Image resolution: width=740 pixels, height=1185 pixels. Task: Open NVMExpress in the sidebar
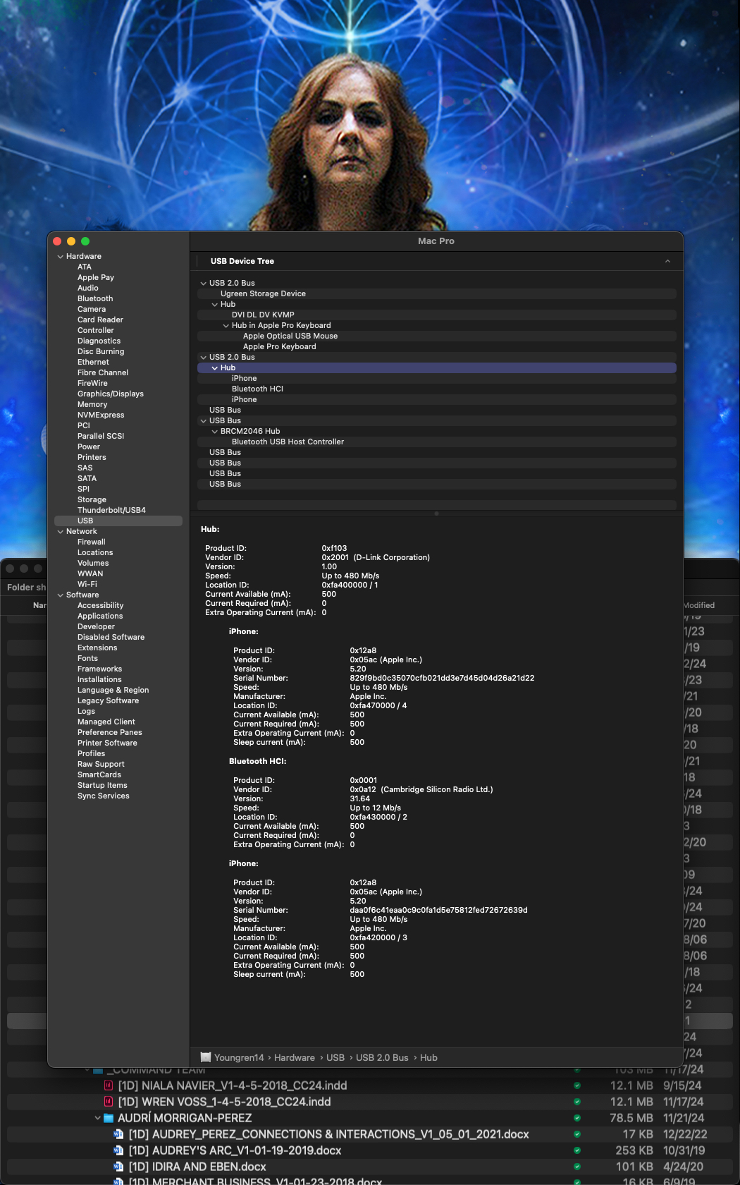coord(101,415)
